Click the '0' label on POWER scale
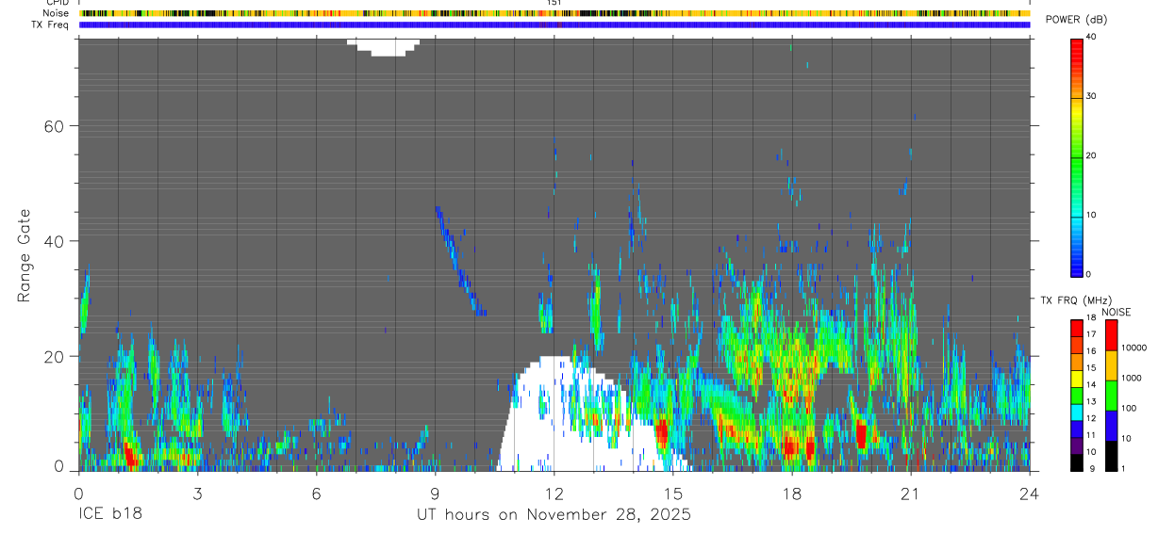The image size is (1158, 534). (1088, 274)
